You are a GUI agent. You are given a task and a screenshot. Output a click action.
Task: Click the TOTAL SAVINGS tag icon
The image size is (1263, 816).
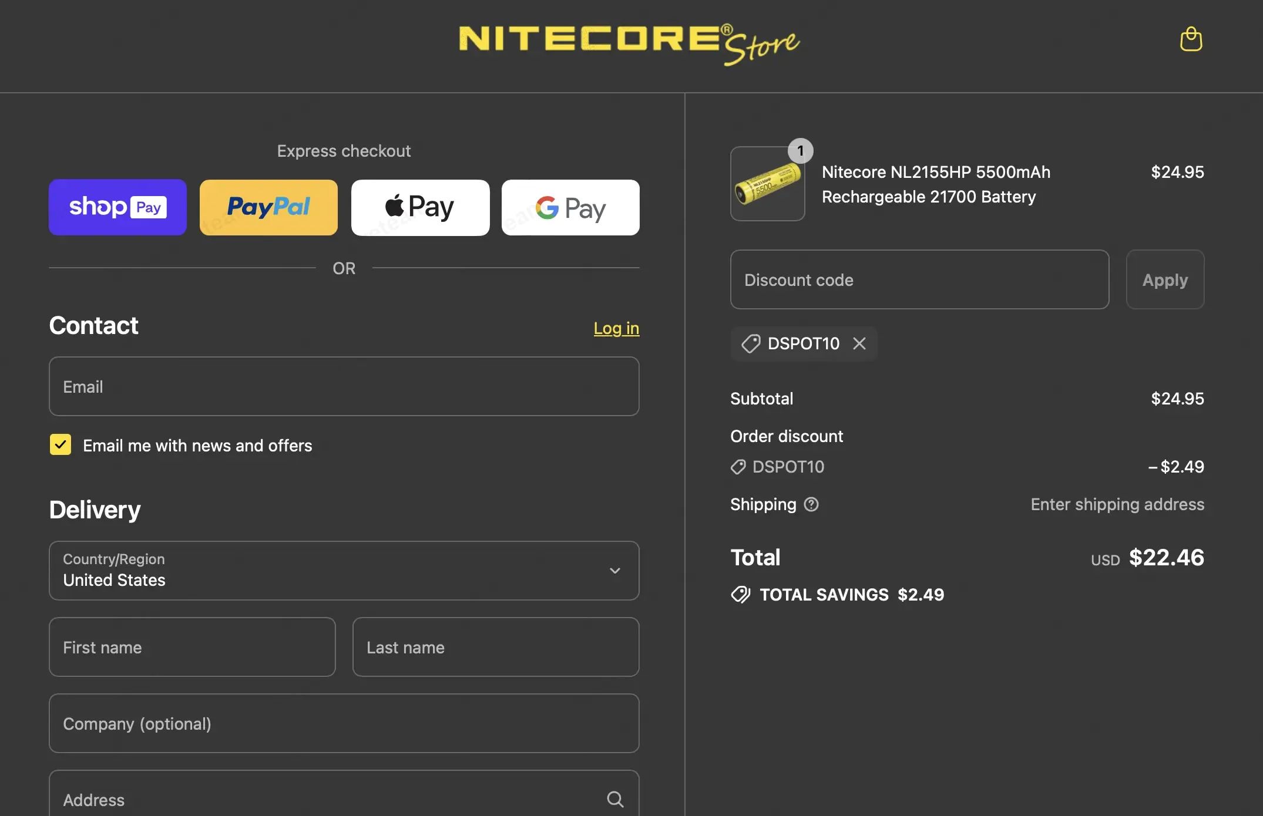pos(741,595)
